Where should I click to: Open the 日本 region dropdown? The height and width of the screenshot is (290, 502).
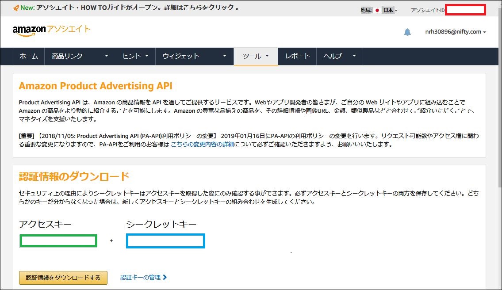click(390, 10)
